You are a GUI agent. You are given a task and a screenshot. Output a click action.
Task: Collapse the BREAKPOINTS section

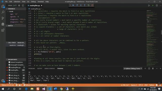coord(16,60)
